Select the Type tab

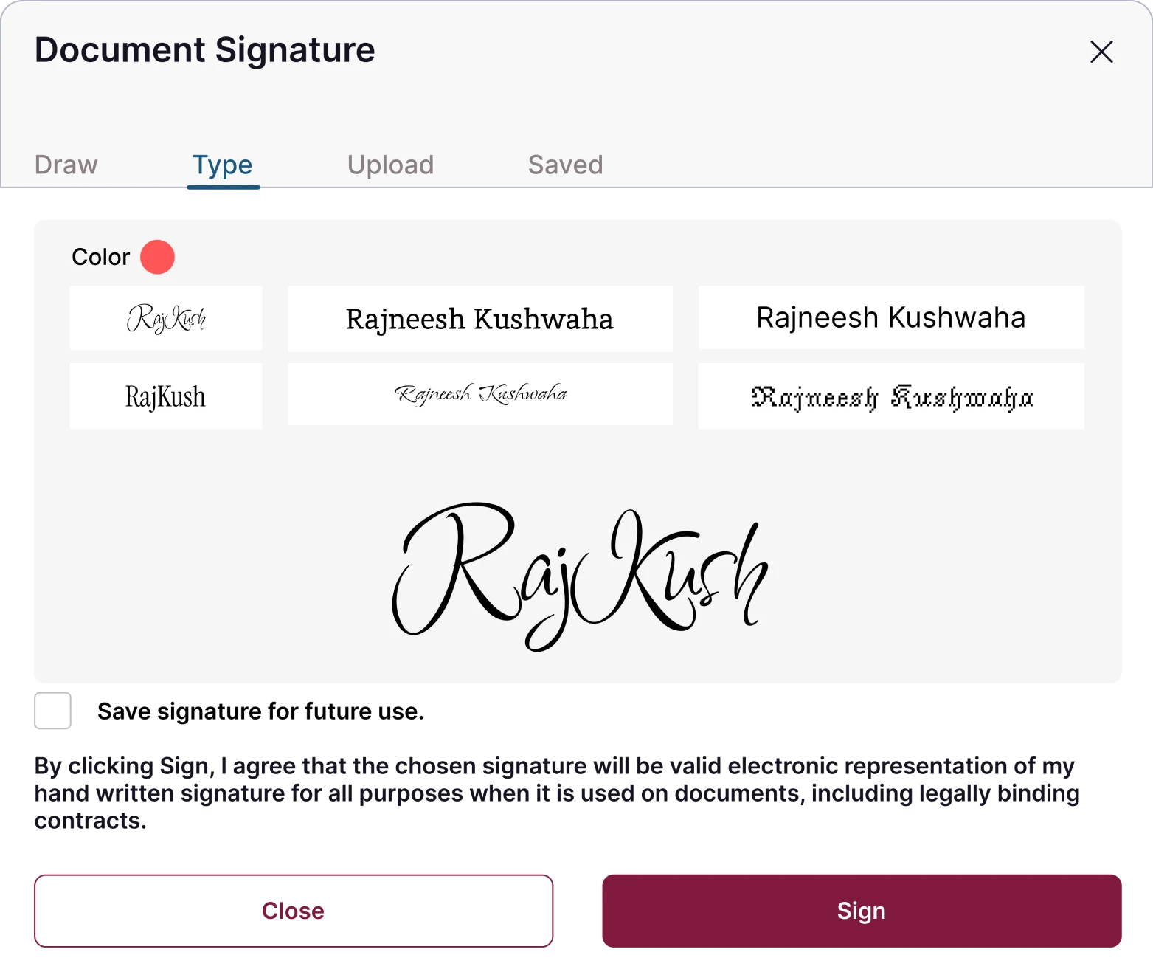[223, 165]
